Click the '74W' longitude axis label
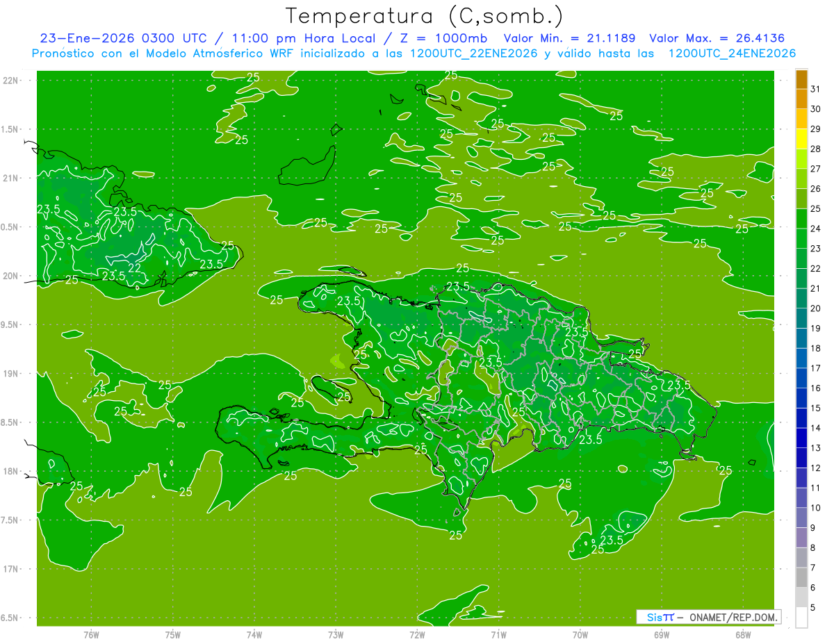Image resolution: width=834 pixels, height=644 pixels. (x=254, y=635)
